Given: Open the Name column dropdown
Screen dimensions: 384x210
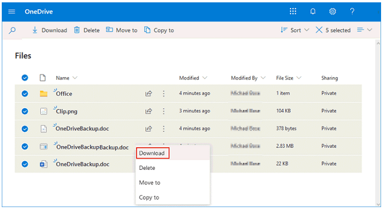Looking at the screenshot, I should 75,78.
